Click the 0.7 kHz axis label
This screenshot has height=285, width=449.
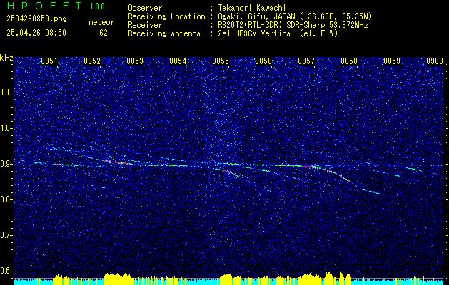click(6, 235)
